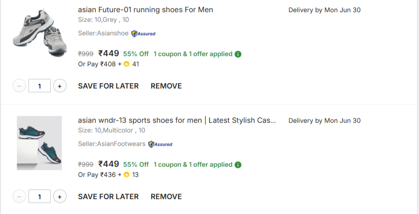419x214 pixels.
Task: Click Assured badge next to Asianshoe seller
Action: coord(143,34)
